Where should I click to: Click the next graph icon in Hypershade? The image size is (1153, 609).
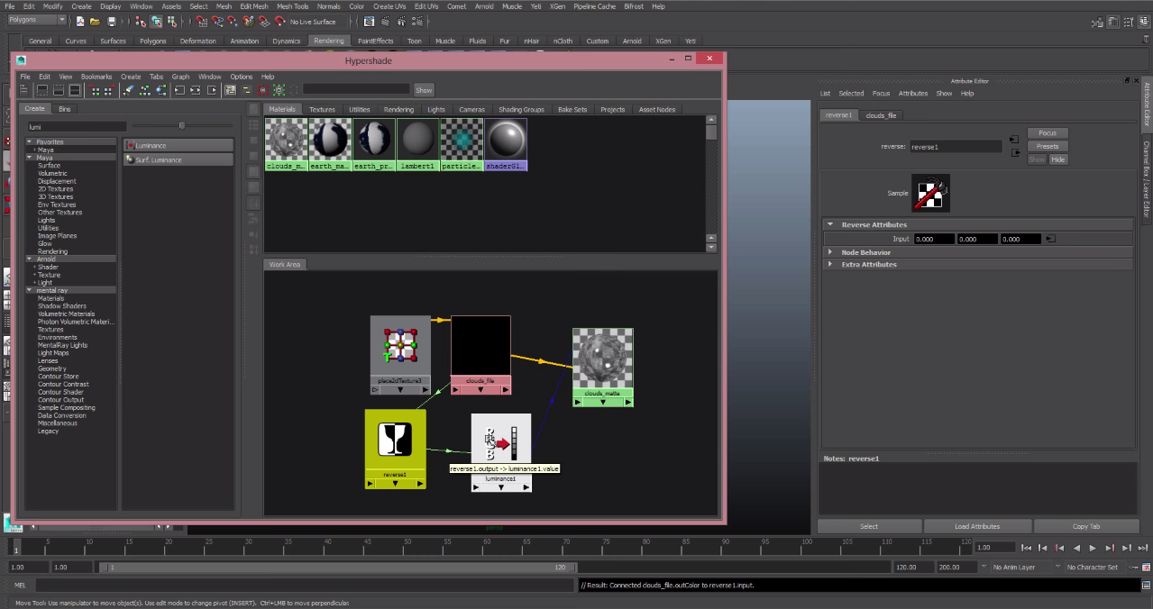coord(108,89)
